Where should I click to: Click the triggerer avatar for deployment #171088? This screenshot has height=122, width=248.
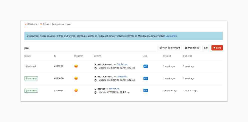[76, 78]
